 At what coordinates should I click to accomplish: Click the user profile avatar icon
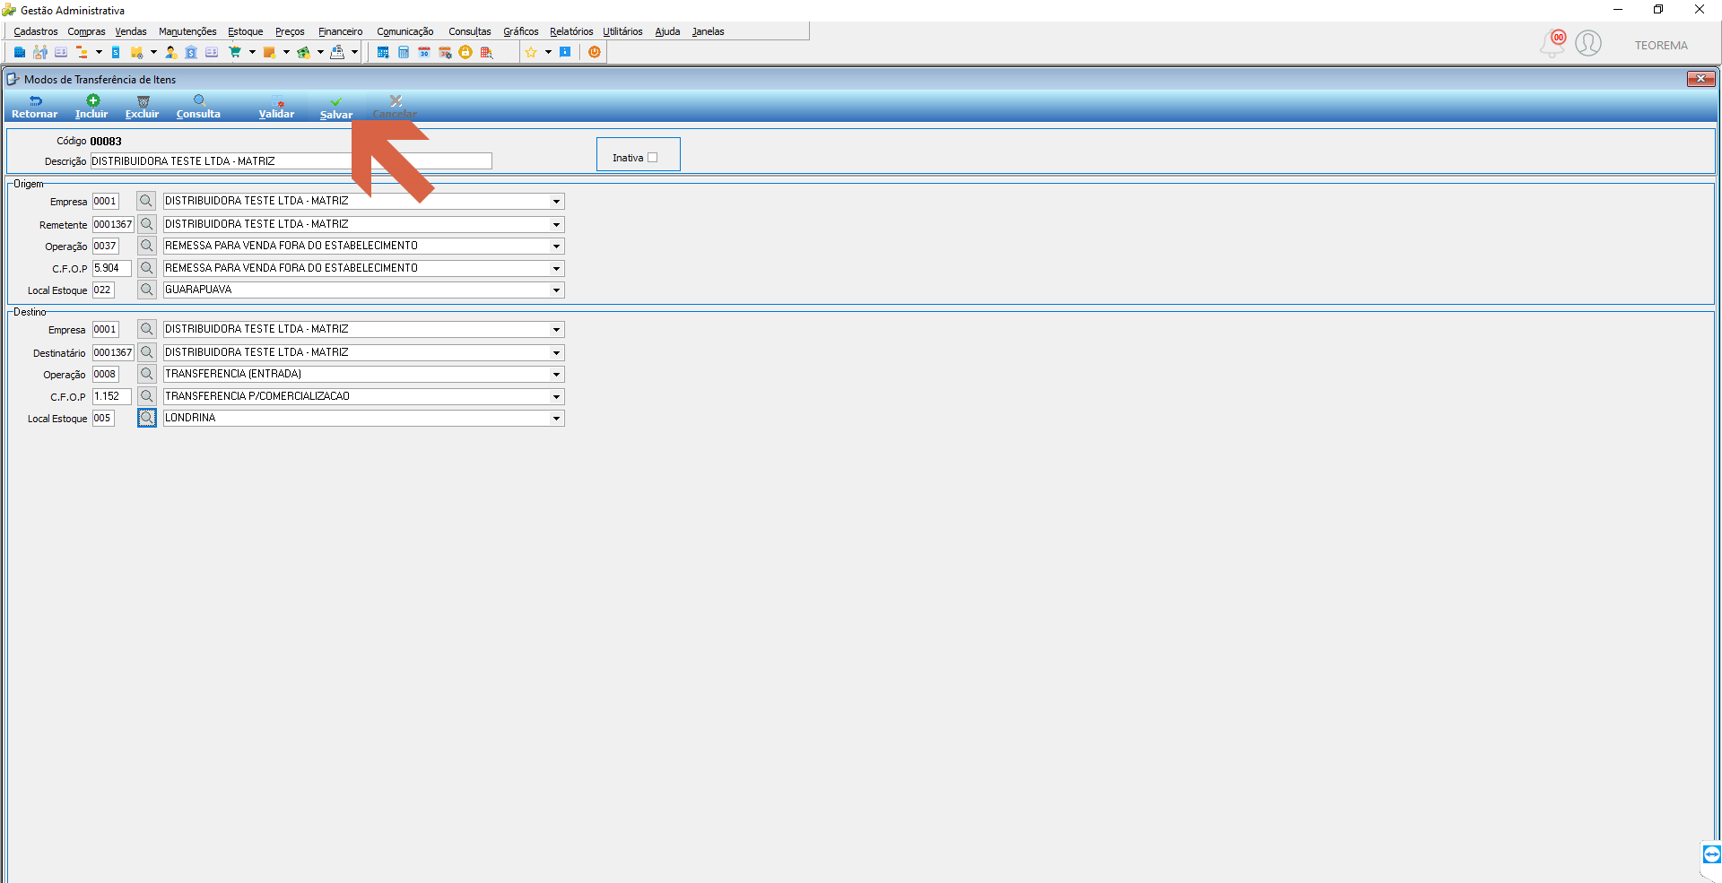pos(1588,43)
